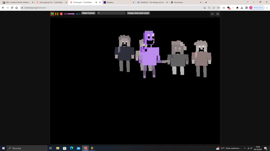Close the MediaFire tab
The height and width of the screenshot is (151, 270).
(167, 2)
